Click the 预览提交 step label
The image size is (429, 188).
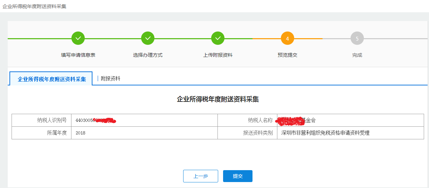point(287,55)
